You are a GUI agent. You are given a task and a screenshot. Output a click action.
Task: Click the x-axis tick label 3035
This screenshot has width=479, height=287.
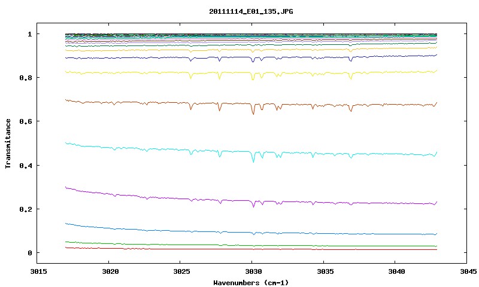pyautogui.click(x=325, y=271)
